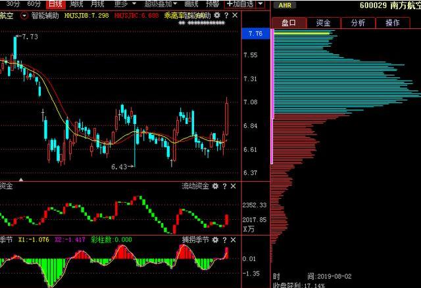This screenshot has height=288, width=421.
Task: Click the HMJSJDB:7.298 indicator value
Action: point(86,16)
